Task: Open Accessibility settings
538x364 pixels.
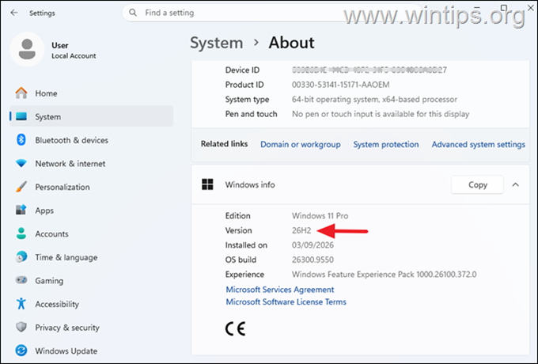Action: 92,304
